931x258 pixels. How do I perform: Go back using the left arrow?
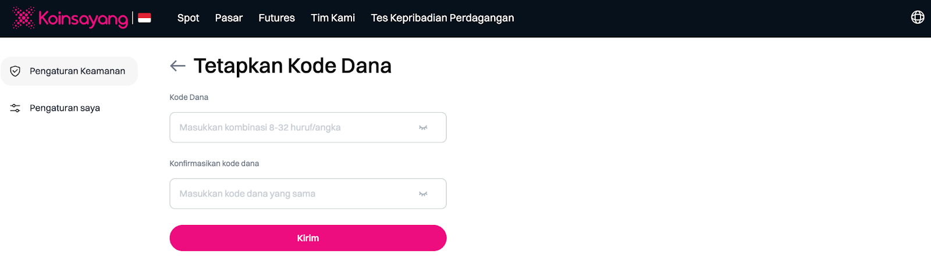pyautogui.click(x=177, y=66)
